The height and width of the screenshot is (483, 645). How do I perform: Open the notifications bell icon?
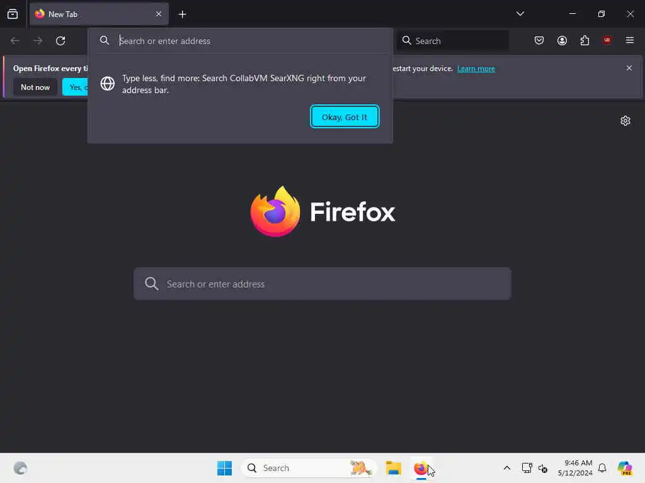coord(602,468)
